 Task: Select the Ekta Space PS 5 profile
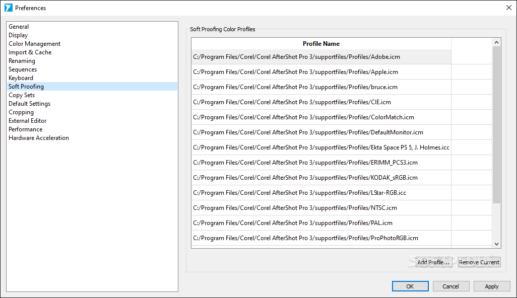point(321,147)
